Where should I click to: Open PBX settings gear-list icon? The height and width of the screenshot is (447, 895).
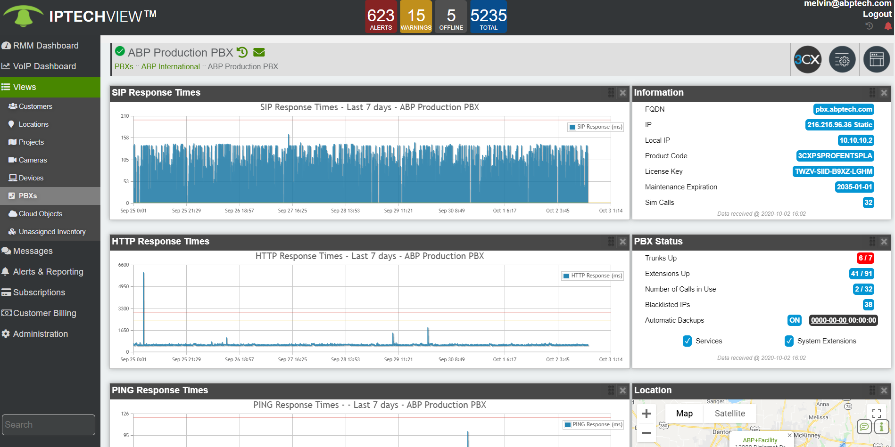pyautogui.click(x=842, y=59)
